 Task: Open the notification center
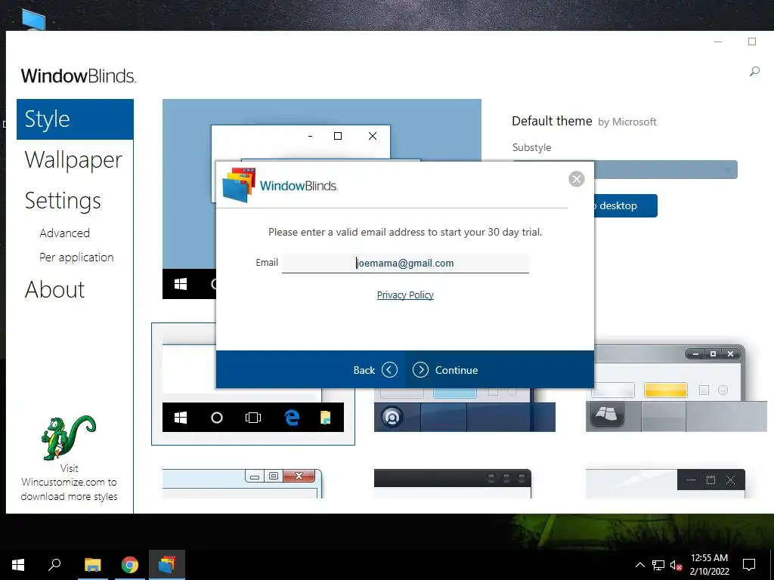pos(749,565)
